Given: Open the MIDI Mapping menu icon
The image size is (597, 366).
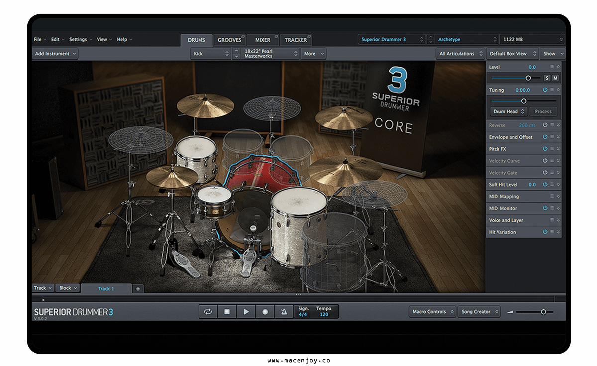Looking at the screenshot, I should click(x=552, y=196).
